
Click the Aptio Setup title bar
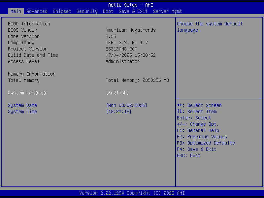tap(132, 5)
